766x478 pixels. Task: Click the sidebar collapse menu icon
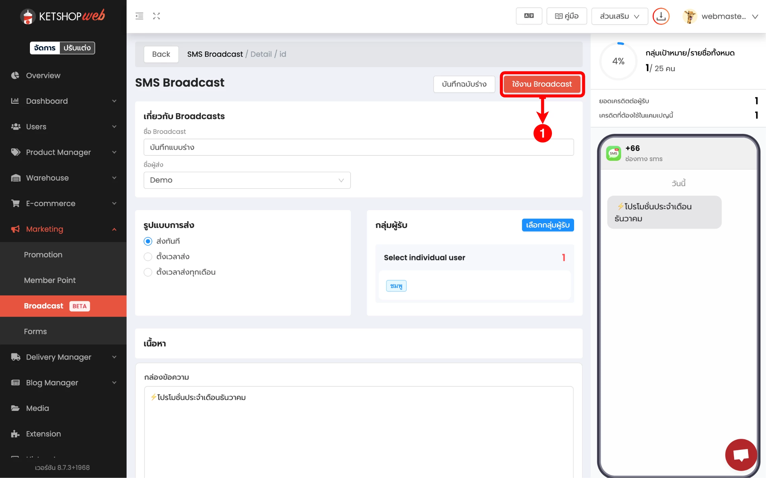coord(139,16)
